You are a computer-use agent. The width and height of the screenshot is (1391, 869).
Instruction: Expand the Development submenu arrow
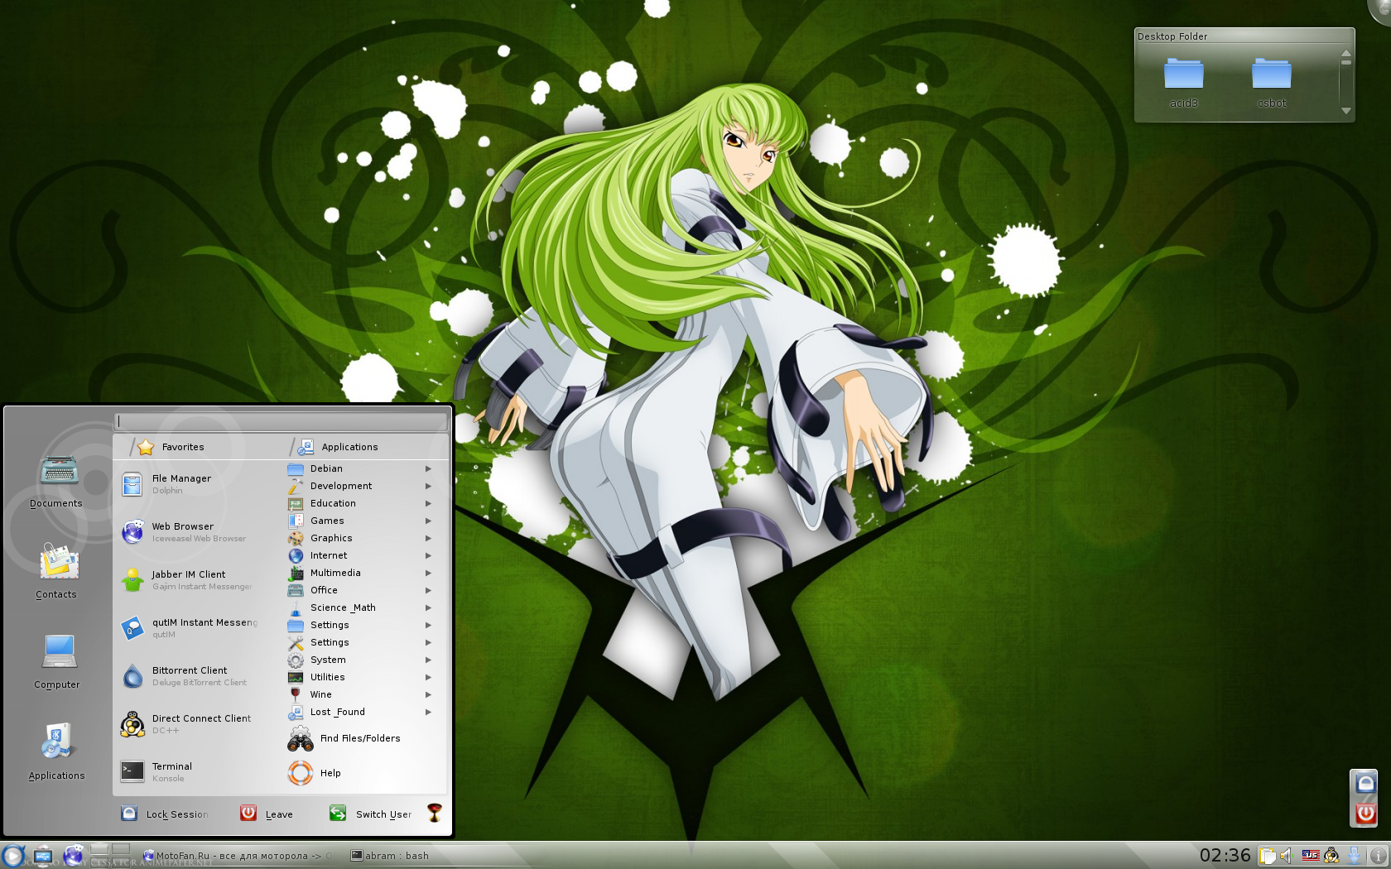click(429, 486)
